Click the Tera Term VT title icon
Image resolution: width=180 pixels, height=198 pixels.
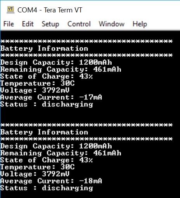tap(10, 10)
